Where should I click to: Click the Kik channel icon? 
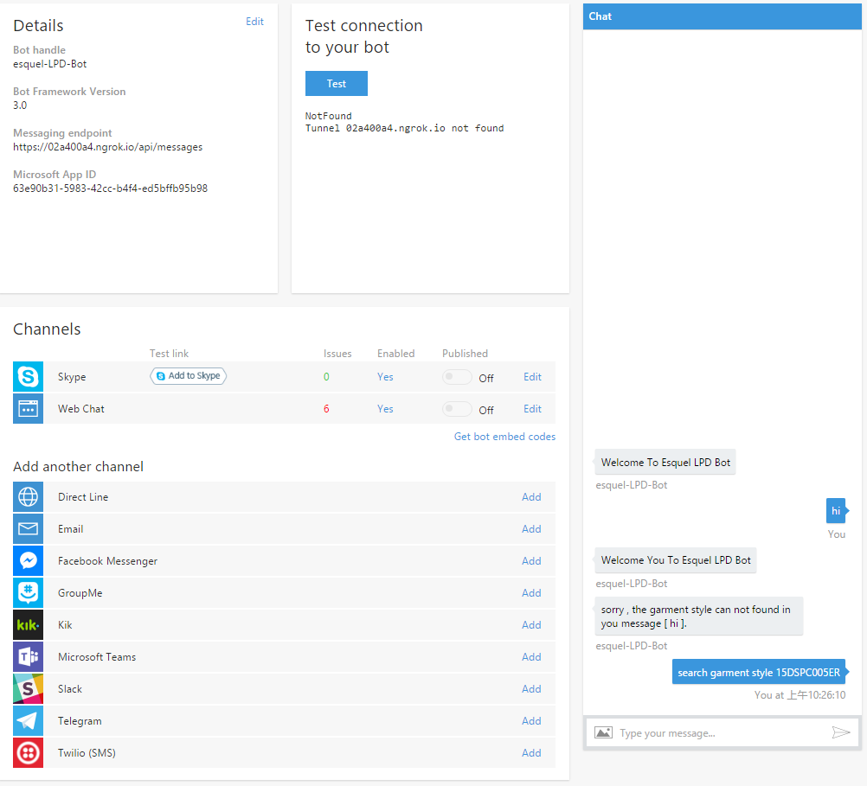[29, 624]
